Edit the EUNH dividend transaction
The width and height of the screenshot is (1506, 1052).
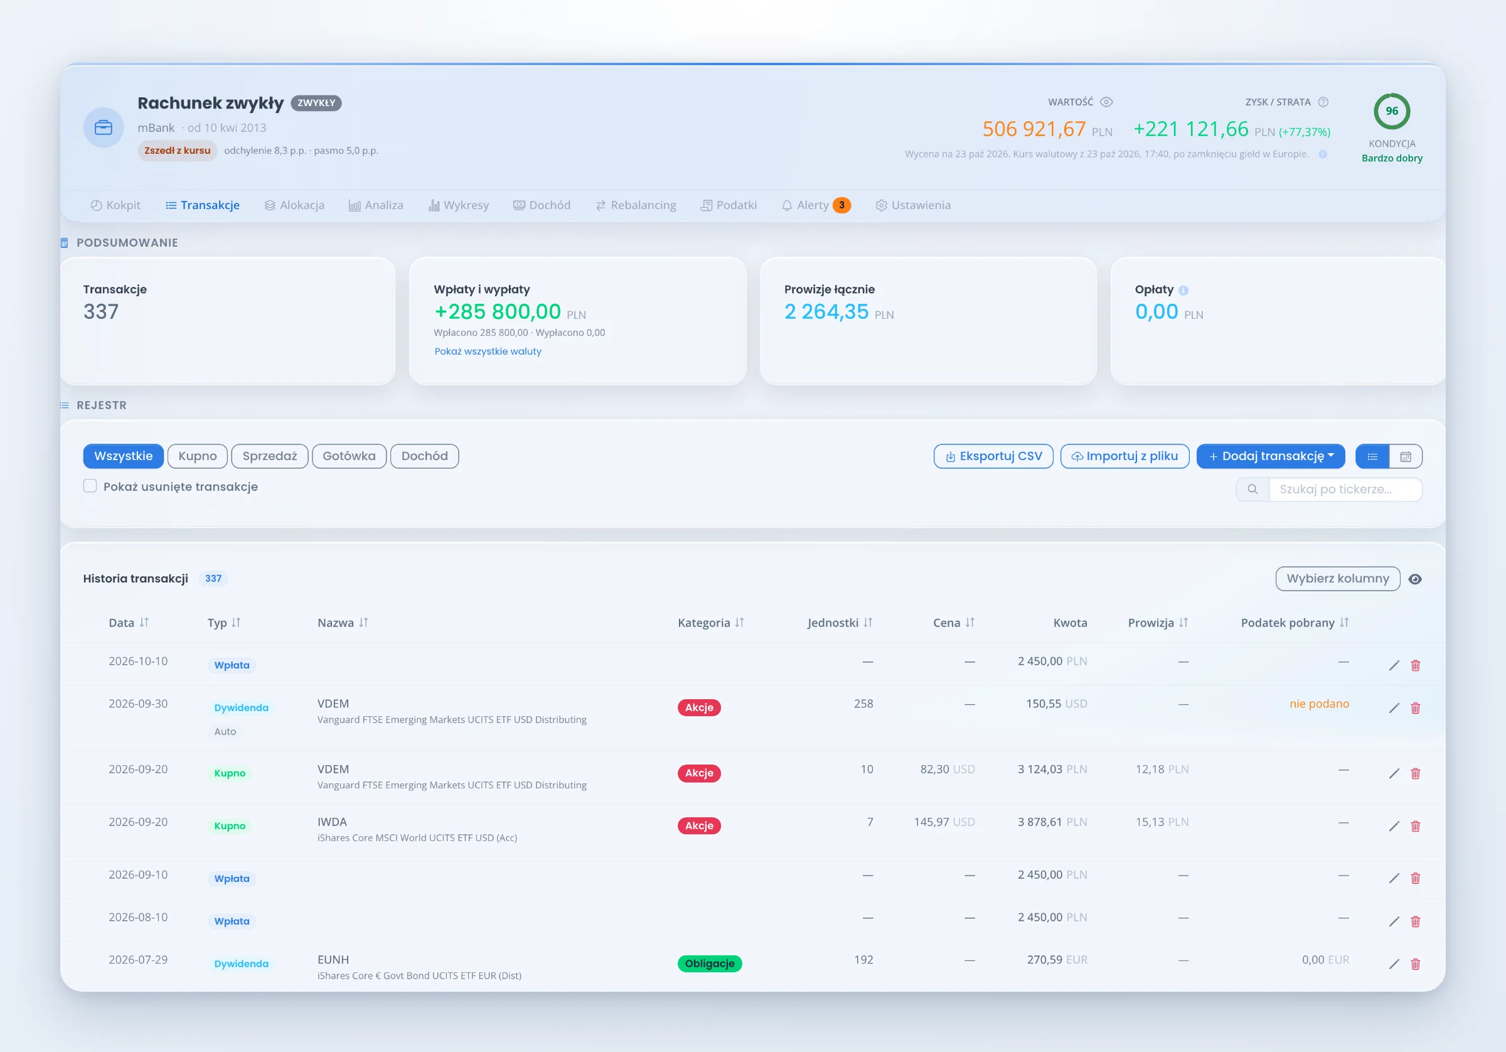click(1394, 964)
